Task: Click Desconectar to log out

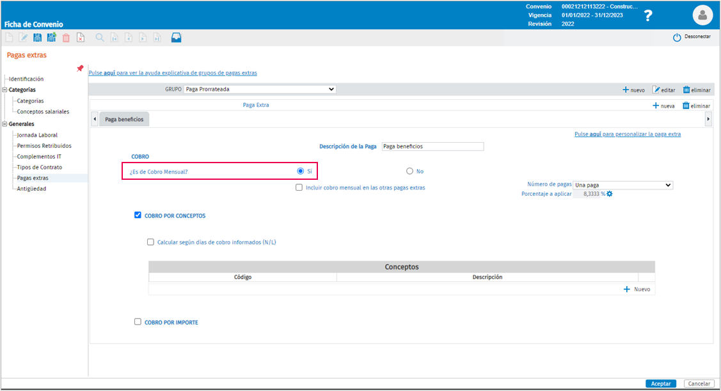Action: tap(692, 37)
